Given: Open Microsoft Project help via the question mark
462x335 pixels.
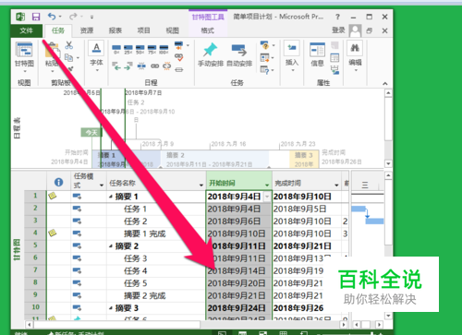Looking at the screenshot, I should click(x=337, y=17).
